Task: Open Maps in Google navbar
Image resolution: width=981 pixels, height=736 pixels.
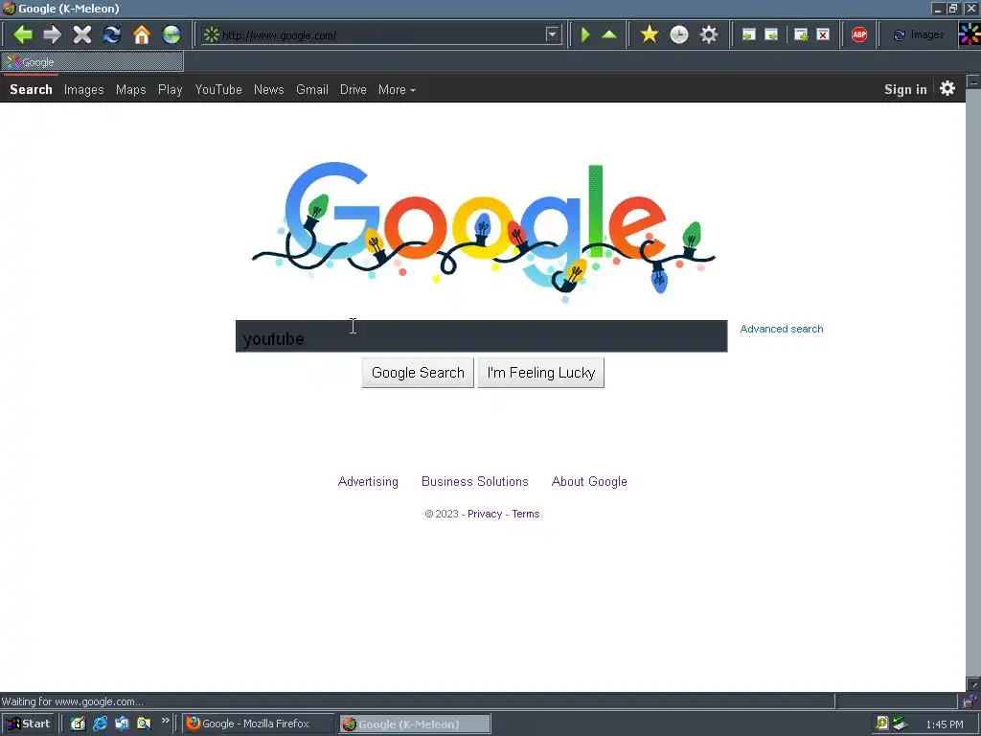Action: pyautogui.click(x=130, y=89)
